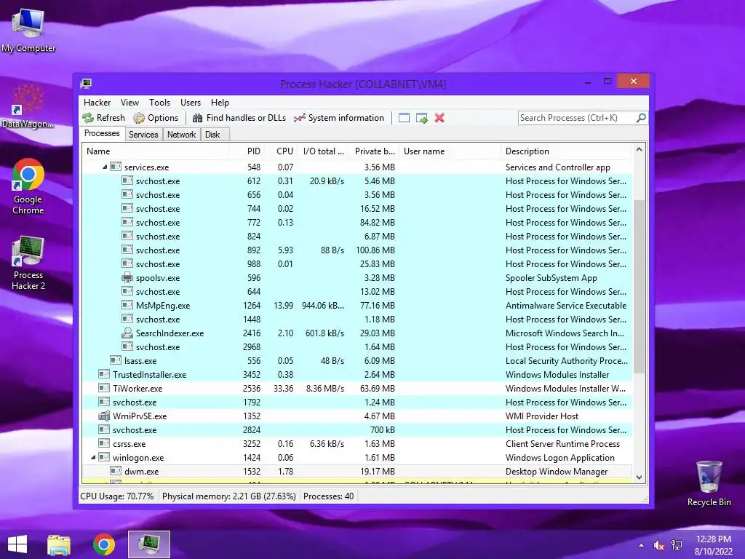Select the dwm.exe process row

click(356, 471)
